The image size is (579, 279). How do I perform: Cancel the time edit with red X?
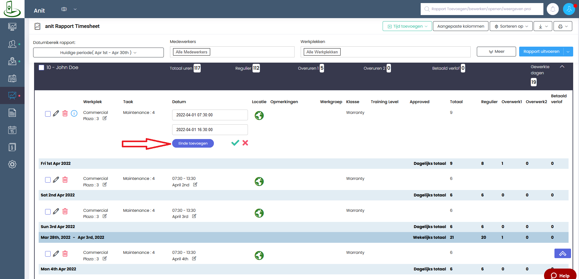coord(245,143)
